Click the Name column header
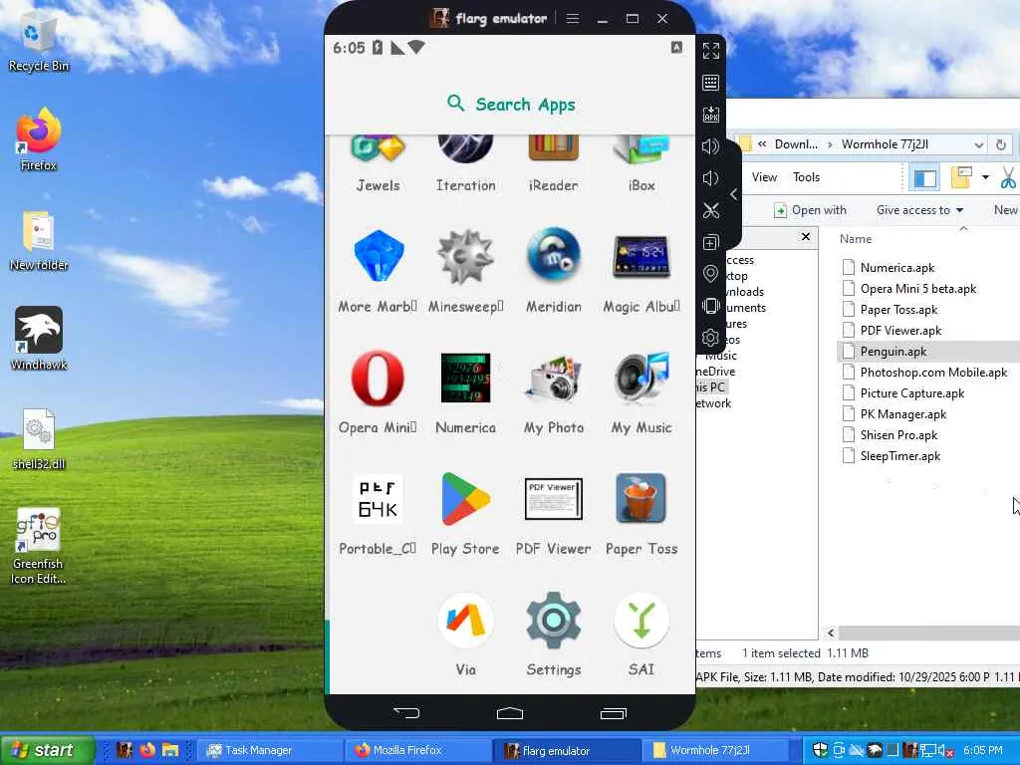This screenshot has height=765, width=1020. [856, 239]
